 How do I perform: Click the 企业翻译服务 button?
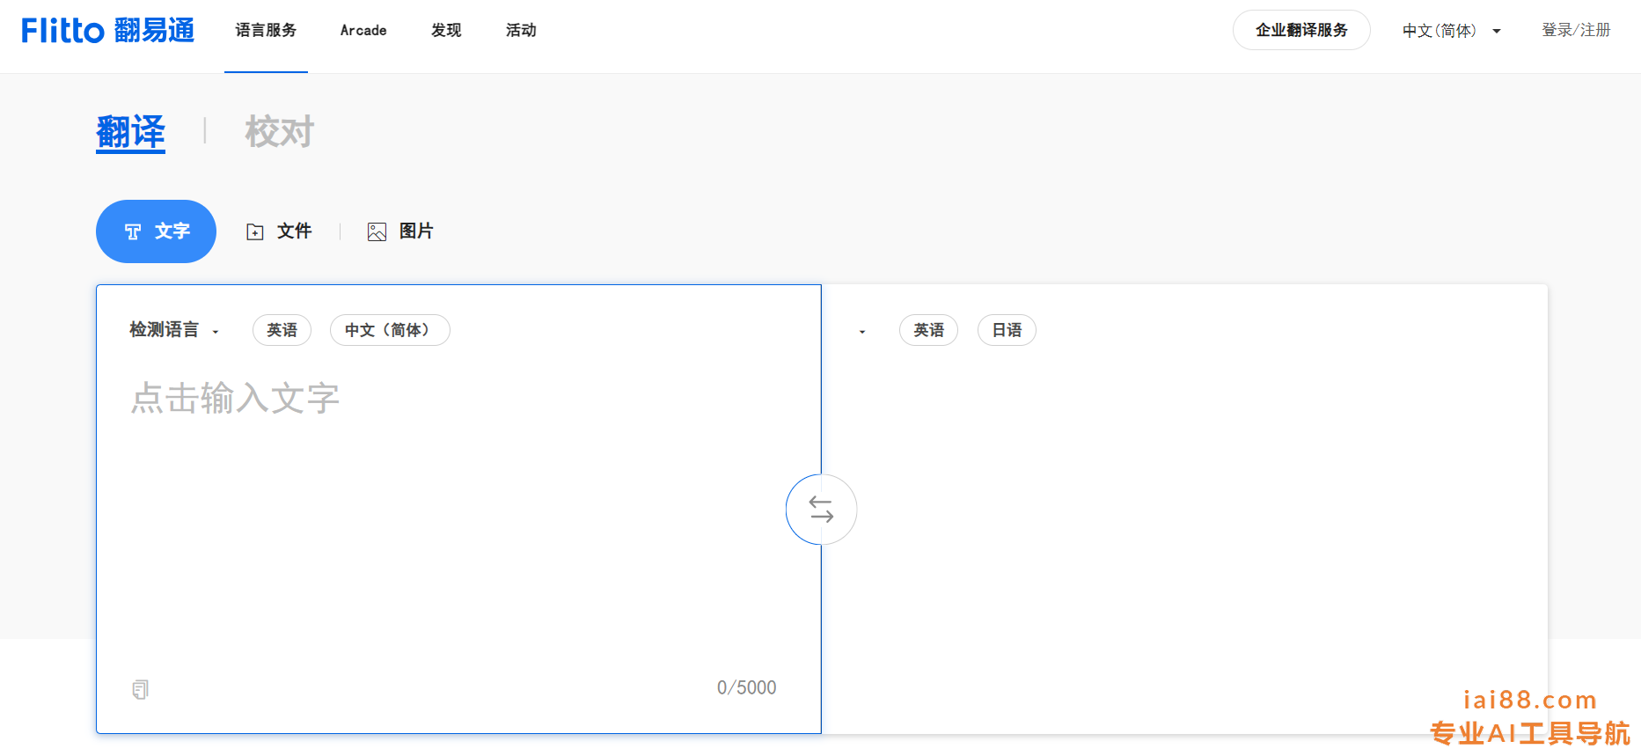[1301, 30]
